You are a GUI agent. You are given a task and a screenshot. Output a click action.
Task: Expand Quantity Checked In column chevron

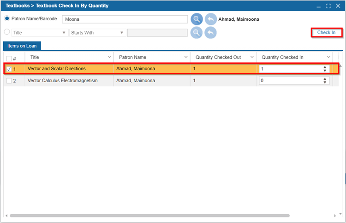coord(328,57)
